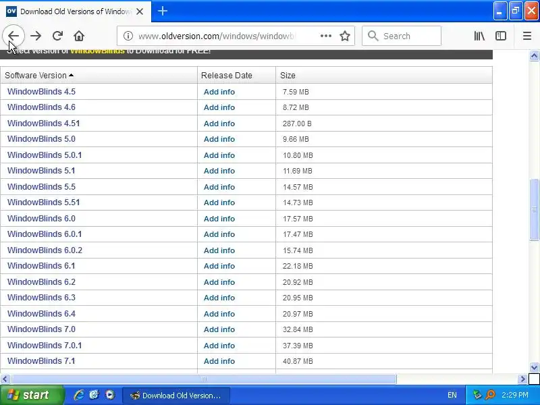The height and width of the screenshot is (405, 540).
Task: Click the vertical scrollbar up arrow
Action: (534, 55)
